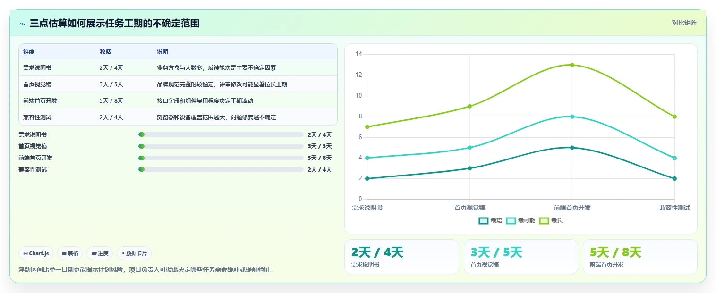This screenshot has width=716, height=293.
Task: Click the lightning icon beside the title
Action: [22, 24]
